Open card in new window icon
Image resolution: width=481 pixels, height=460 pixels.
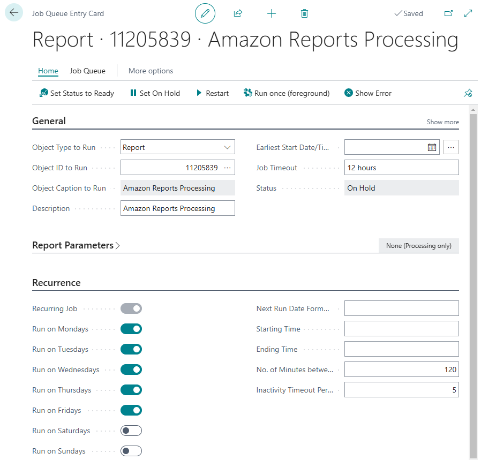pyautogui.click(x=448, y=13)
